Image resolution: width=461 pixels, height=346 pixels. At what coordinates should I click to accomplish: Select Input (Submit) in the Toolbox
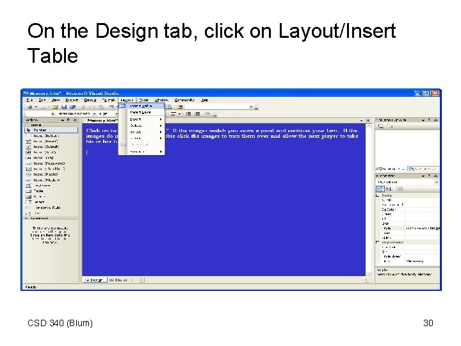(51, 147)
